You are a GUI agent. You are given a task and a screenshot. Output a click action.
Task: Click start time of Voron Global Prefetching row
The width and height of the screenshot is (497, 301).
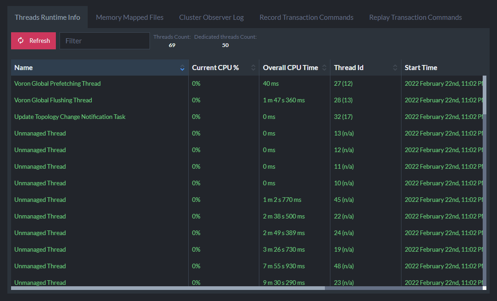click(444, 83)
